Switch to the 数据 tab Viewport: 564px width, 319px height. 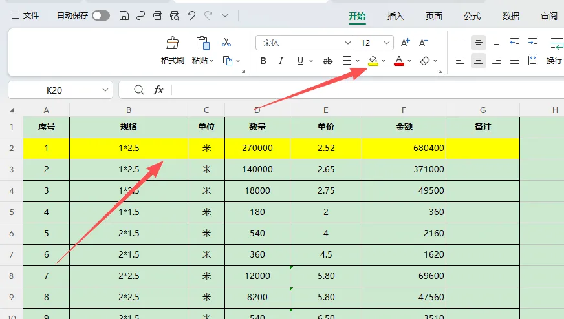point(511,16)
